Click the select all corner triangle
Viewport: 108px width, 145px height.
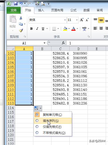click(11, 49)
